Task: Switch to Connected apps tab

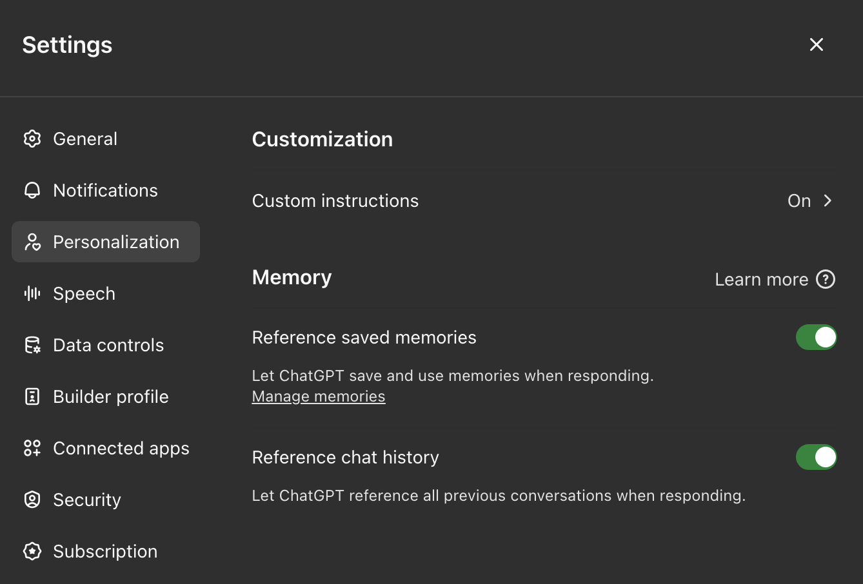Action: (106, 448)
